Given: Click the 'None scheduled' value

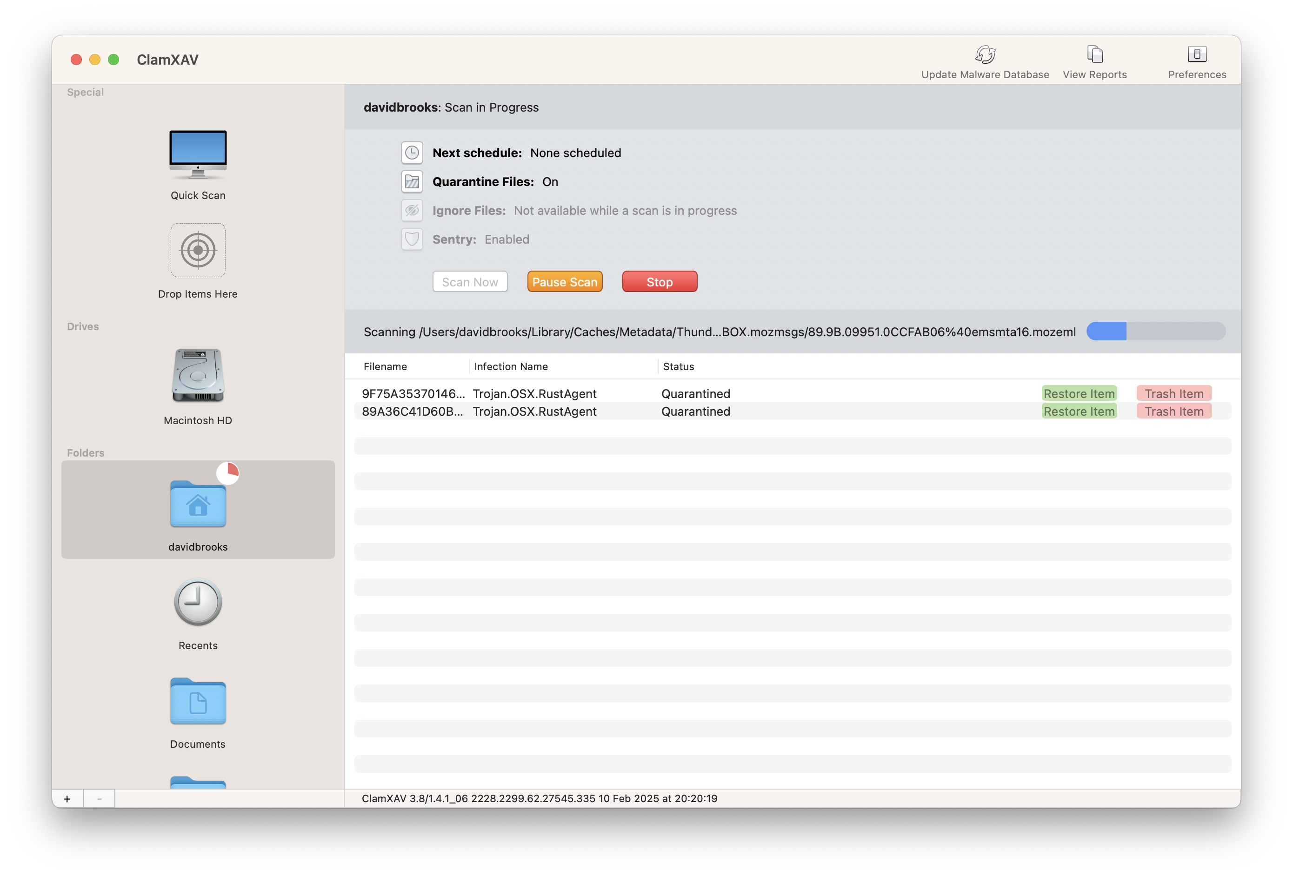Looking at the screenshot, I should (575, 153).
